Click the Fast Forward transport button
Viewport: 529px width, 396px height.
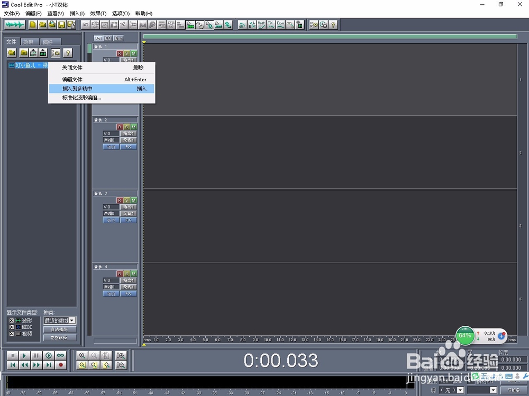tap(37, 365)
